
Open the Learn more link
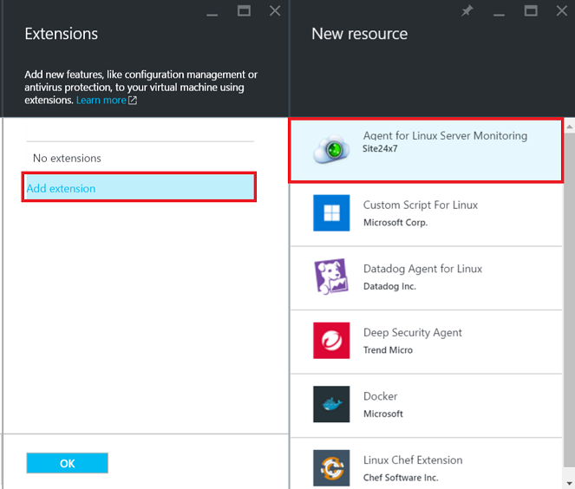(101, 101)
